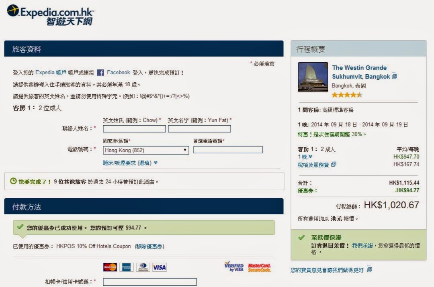Click the MasterCard SecureCode logo
This screenshot has width=434, height=287.
pos(259,267)
